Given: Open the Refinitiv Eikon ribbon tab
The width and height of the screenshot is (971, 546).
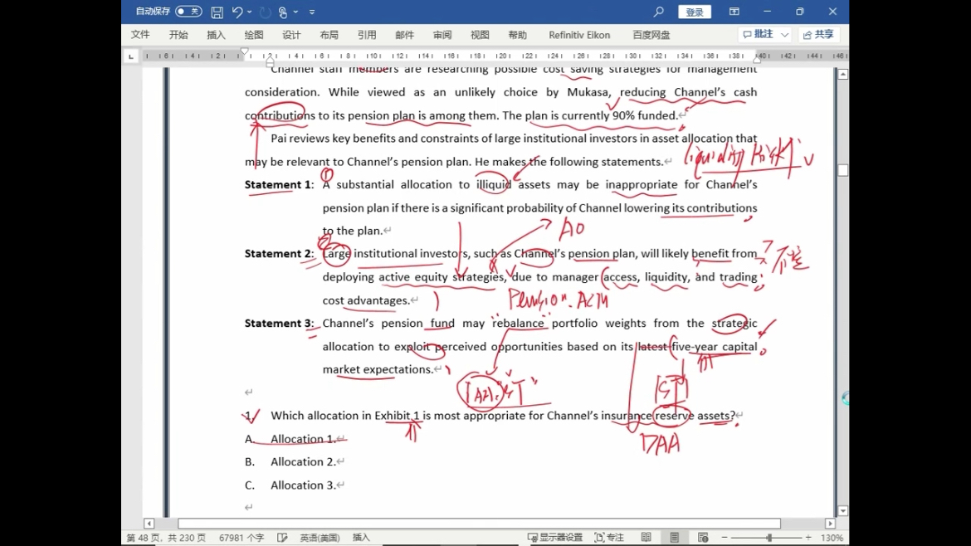Looking at the screenshot, I should click(579, 35).
